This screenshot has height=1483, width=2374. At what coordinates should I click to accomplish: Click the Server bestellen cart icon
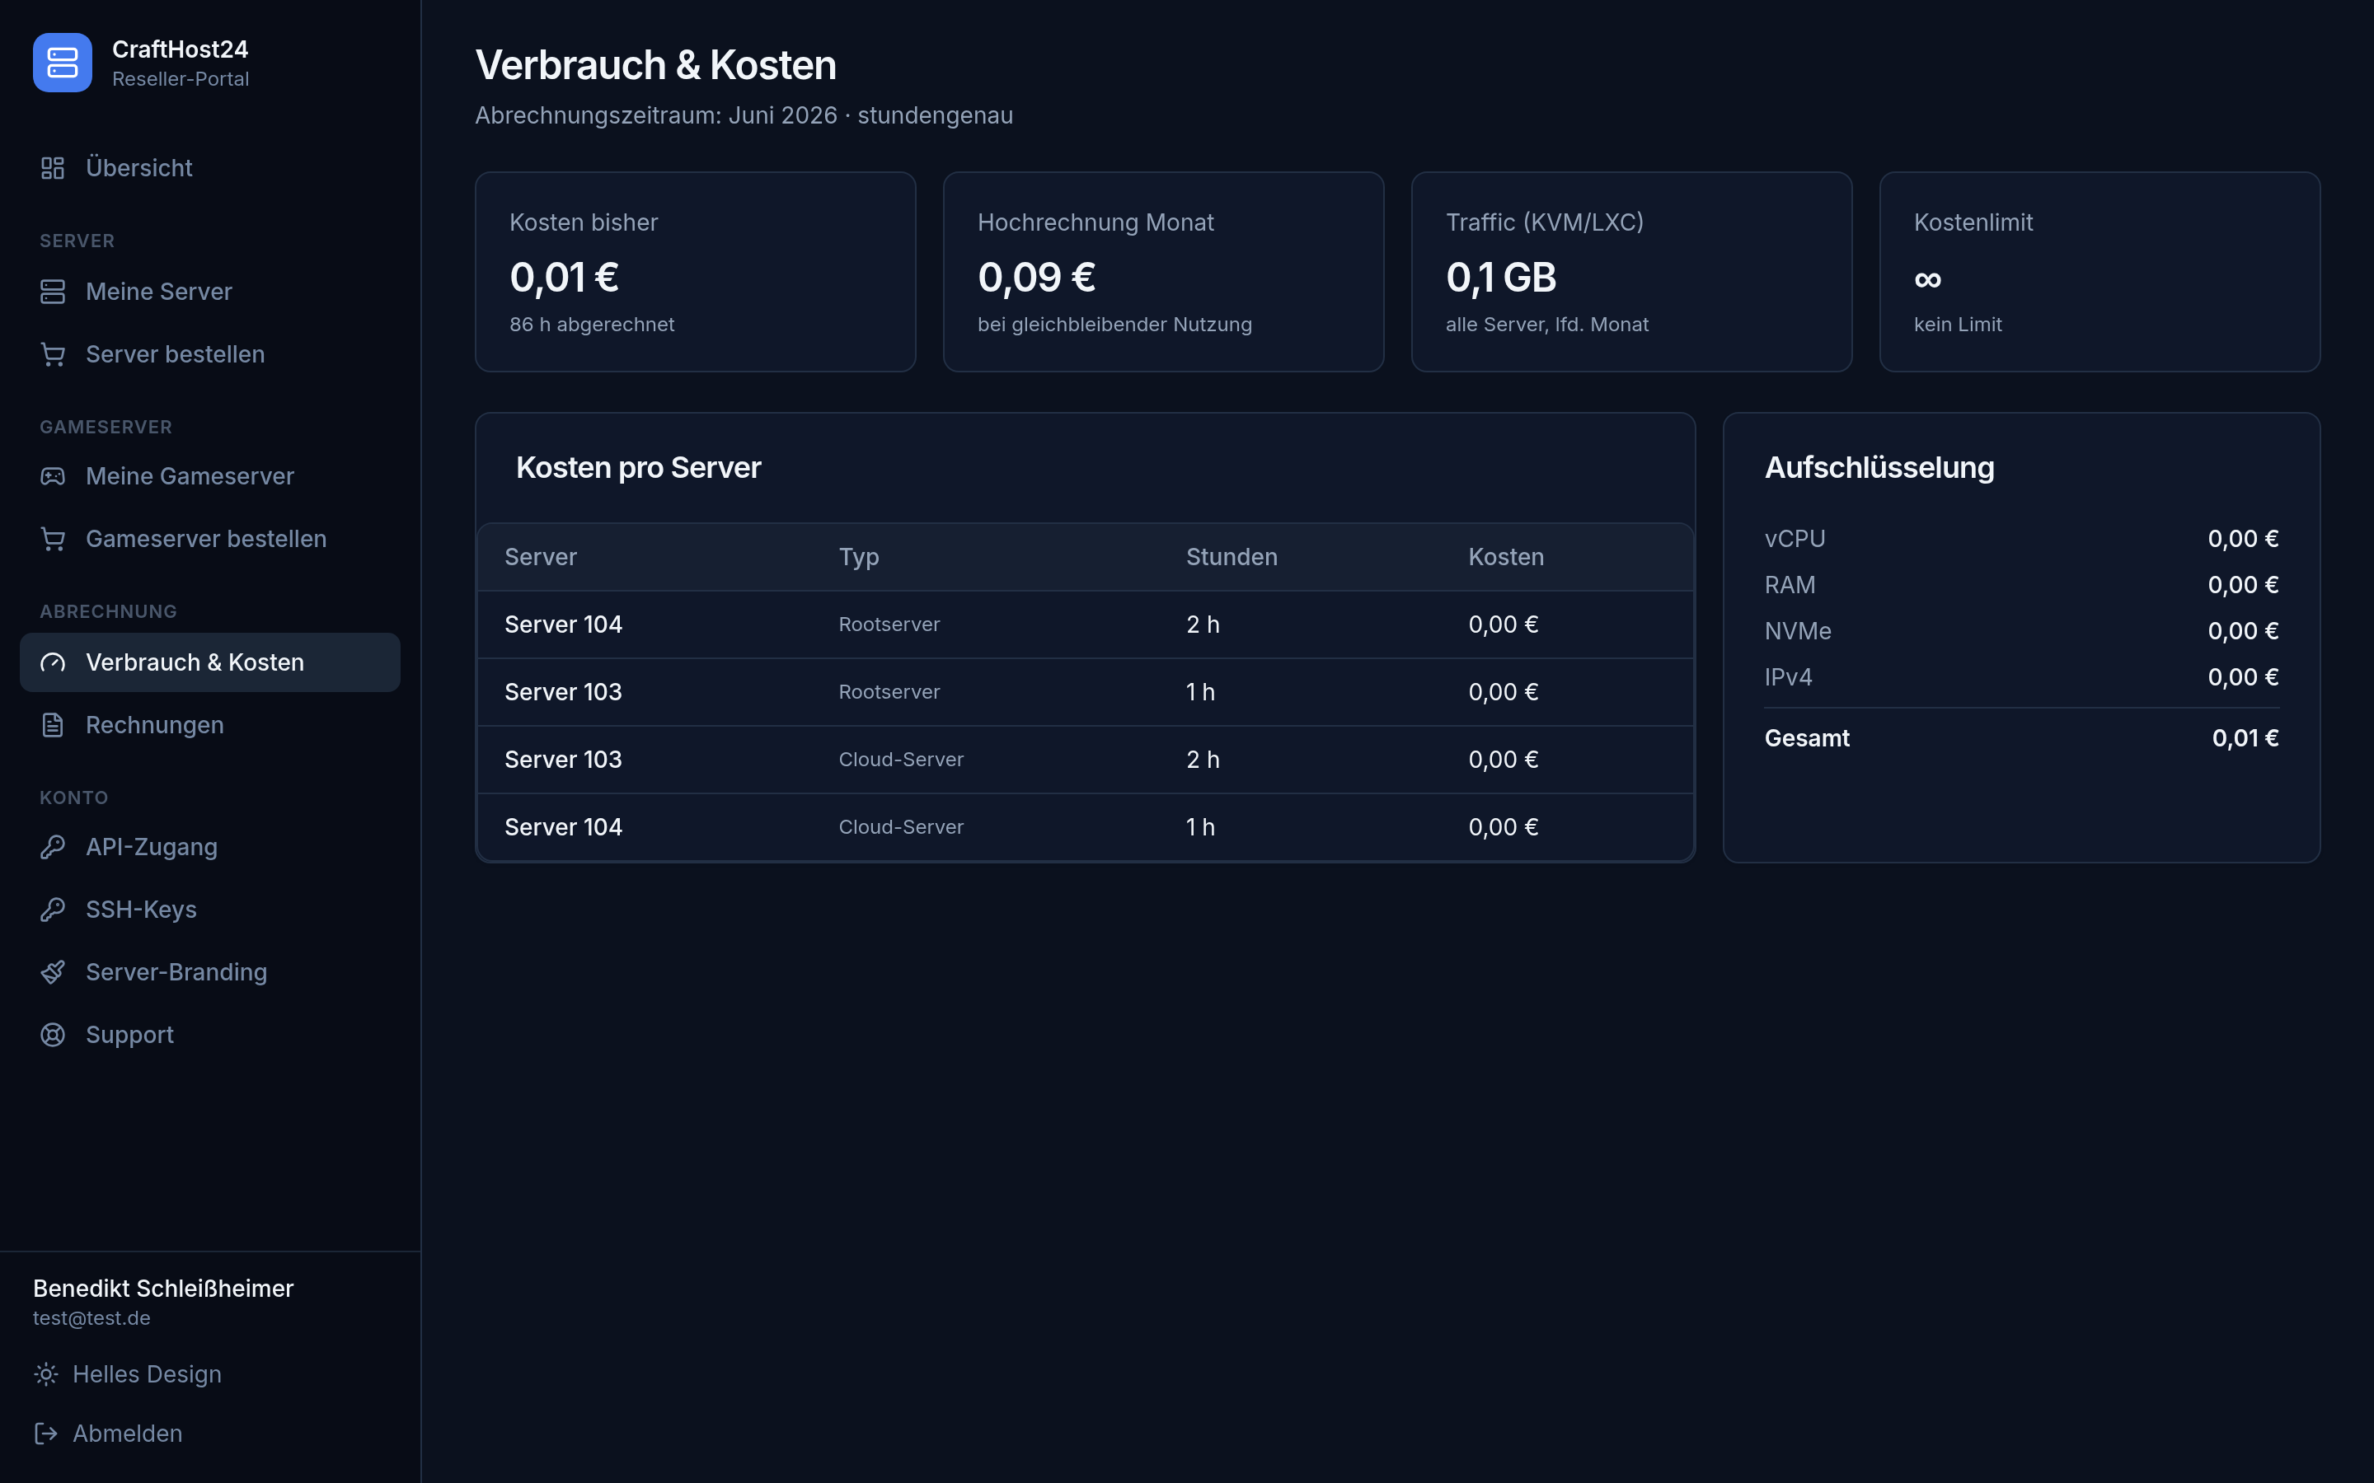tap(53, 354)
